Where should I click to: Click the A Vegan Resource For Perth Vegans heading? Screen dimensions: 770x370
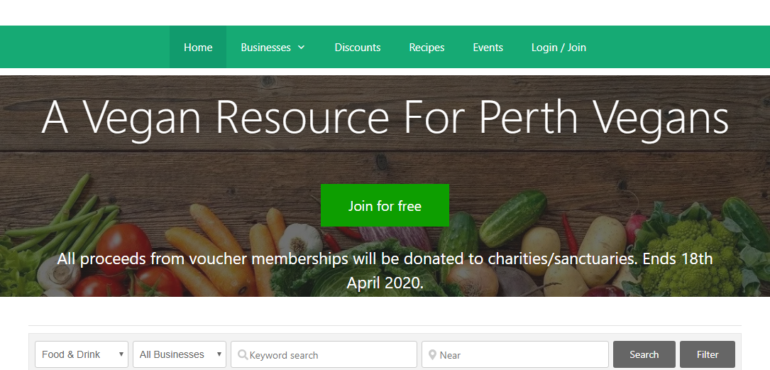[x=385, y=118]
